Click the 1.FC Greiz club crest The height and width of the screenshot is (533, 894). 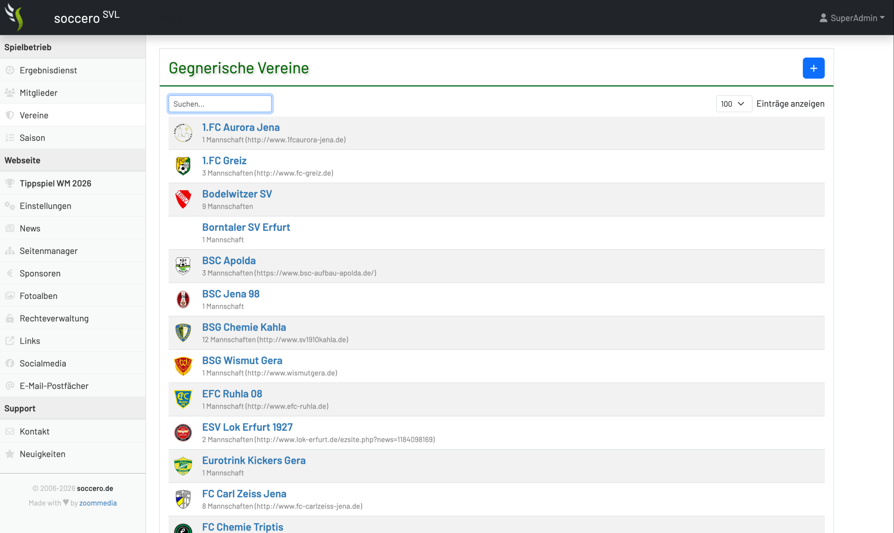[x=183, y=166]
